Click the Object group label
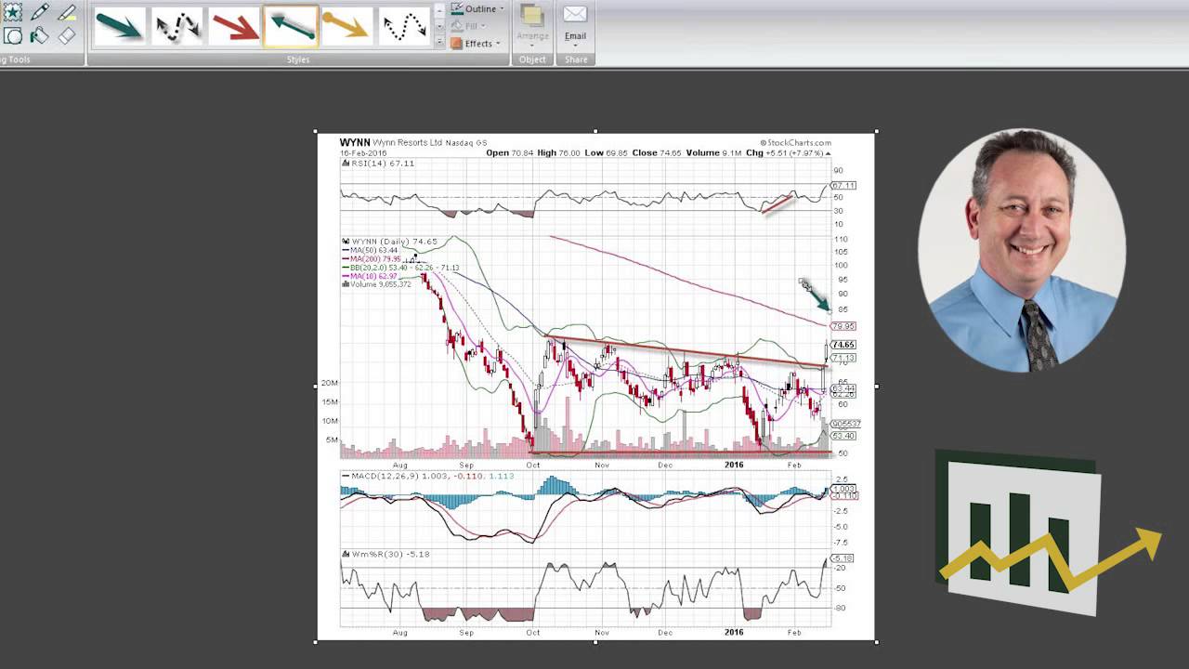1189x669 pixels. [x=532, y=59]
